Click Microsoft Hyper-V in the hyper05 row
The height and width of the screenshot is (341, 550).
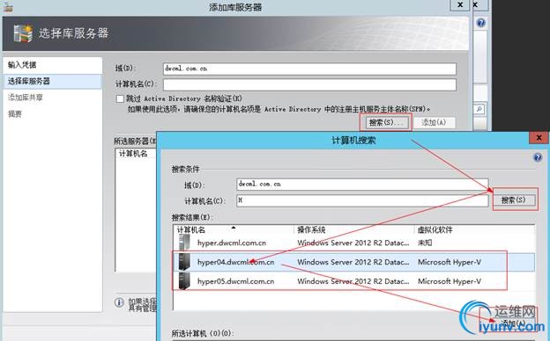point(450,281)
